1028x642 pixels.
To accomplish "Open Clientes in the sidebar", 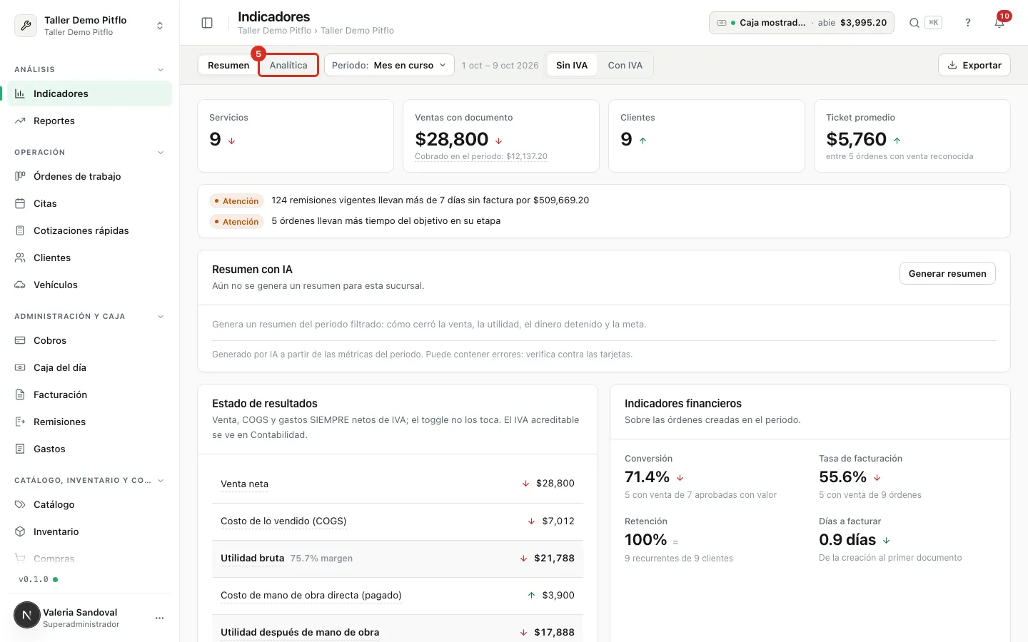I will [x=89, y=258].
